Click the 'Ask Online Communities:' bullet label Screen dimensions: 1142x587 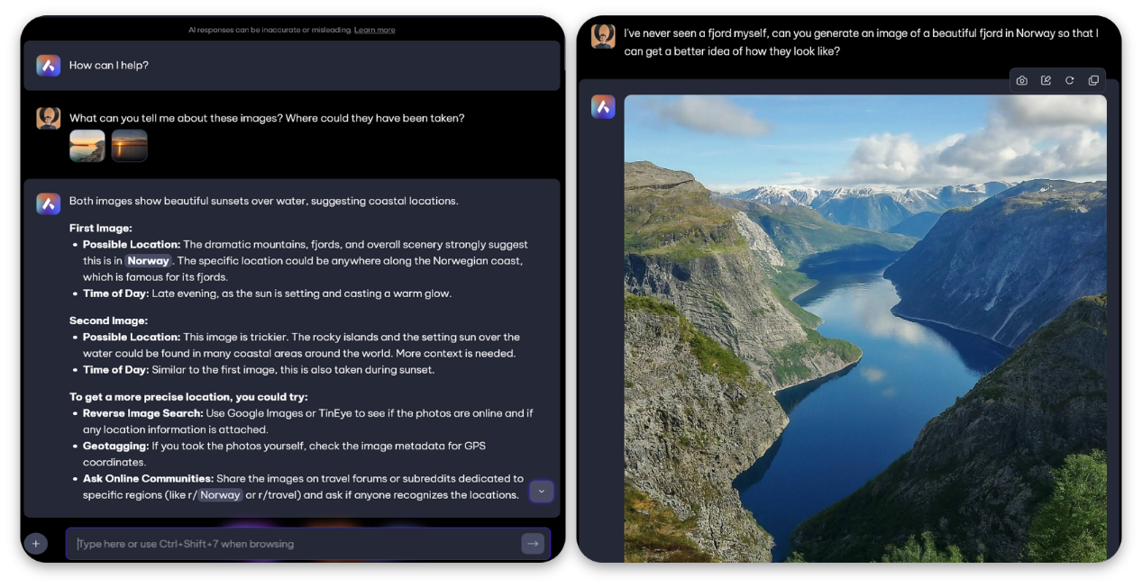pyautogui.click(x=148, y=478)
